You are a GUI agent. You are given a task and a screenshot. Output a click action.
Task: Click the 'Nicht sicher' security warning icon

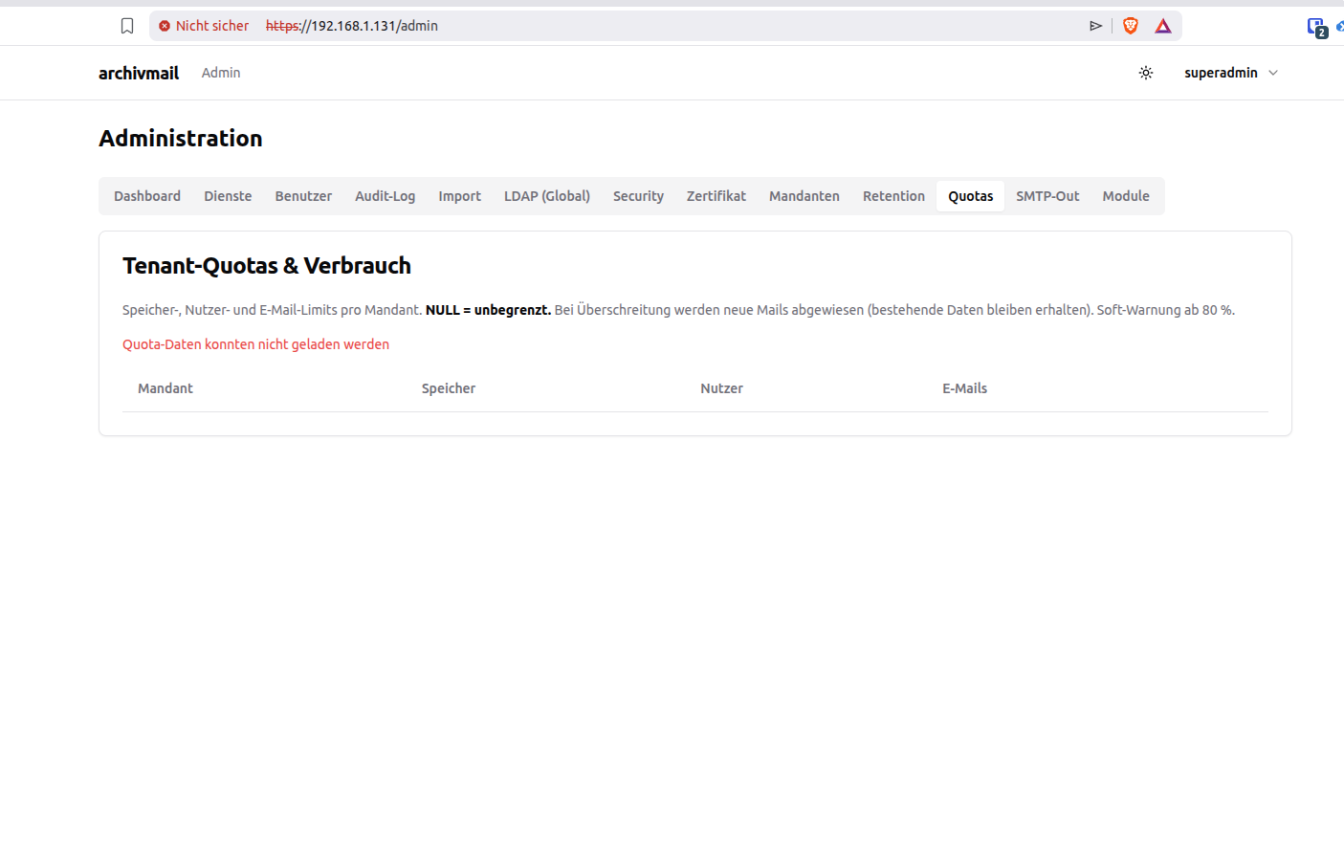(x=165, y=26)
